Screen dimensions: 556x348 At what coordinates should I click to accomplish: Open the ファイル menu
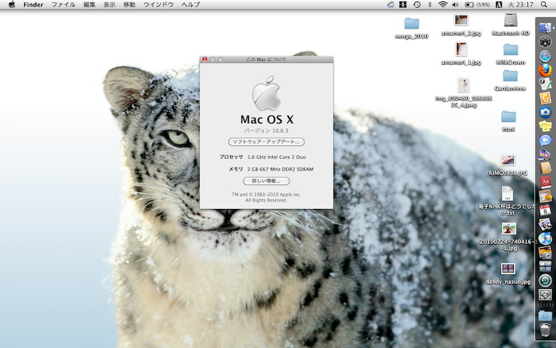63,4
